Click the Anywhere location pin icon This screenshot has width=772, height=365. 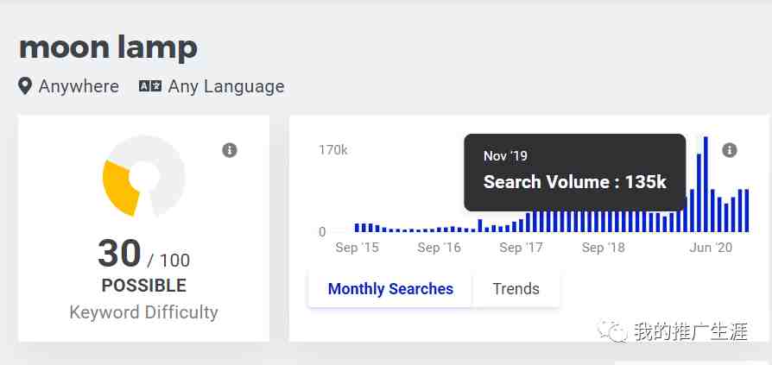point(25,86)
